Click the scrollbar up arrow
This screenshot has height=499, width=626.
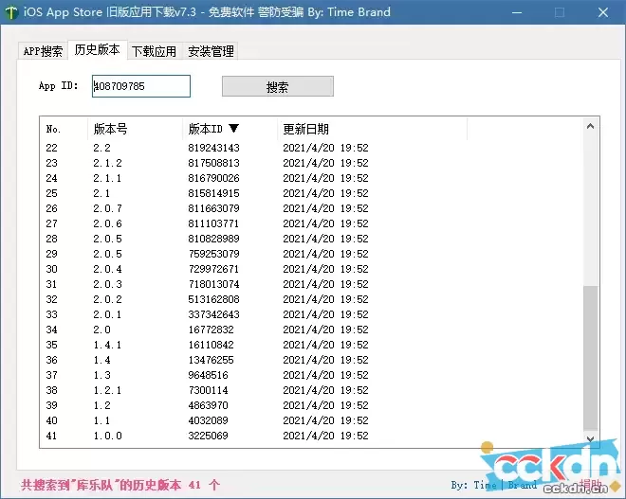click(591, 126)
